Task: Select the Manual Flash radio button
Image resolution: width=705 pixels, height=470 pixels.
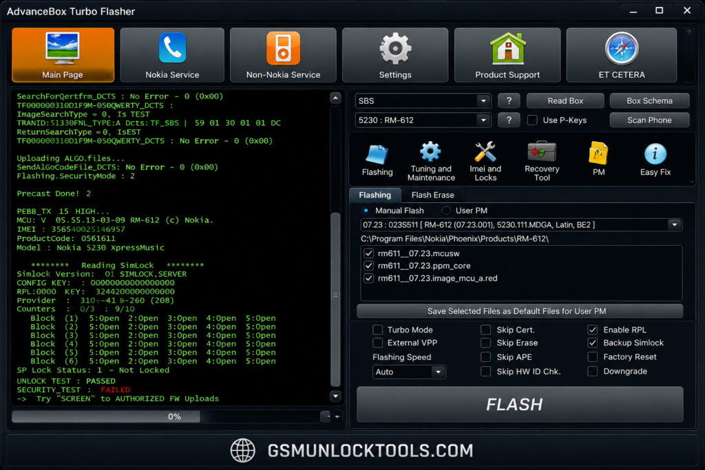Action: pos(366,211)
